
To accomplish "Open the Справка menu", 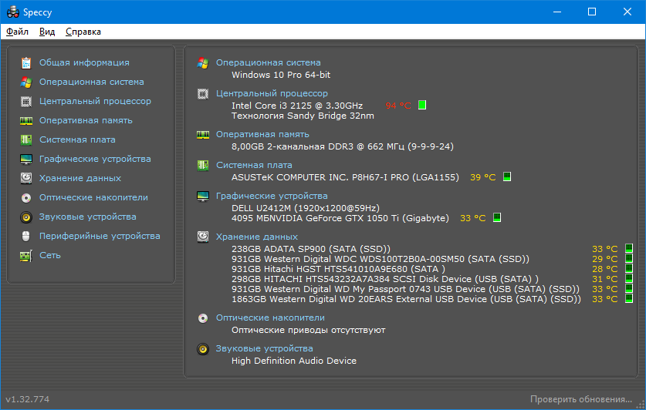I will point(83,32).
